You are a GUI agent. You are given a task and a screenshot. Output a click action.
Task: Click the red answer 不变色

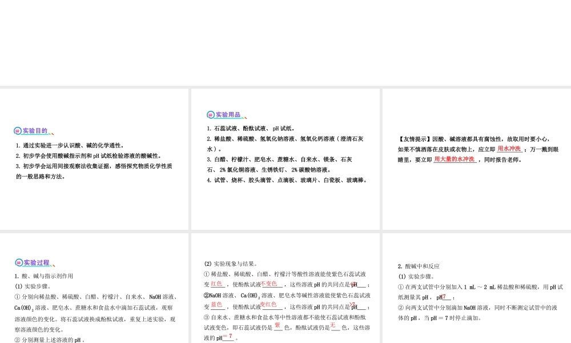[269, 284]
